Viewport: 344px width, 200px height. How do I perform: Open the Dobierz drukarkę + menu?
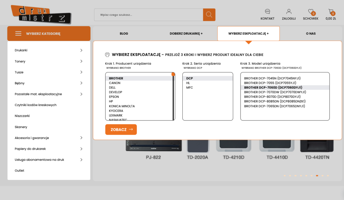point(186,34)
